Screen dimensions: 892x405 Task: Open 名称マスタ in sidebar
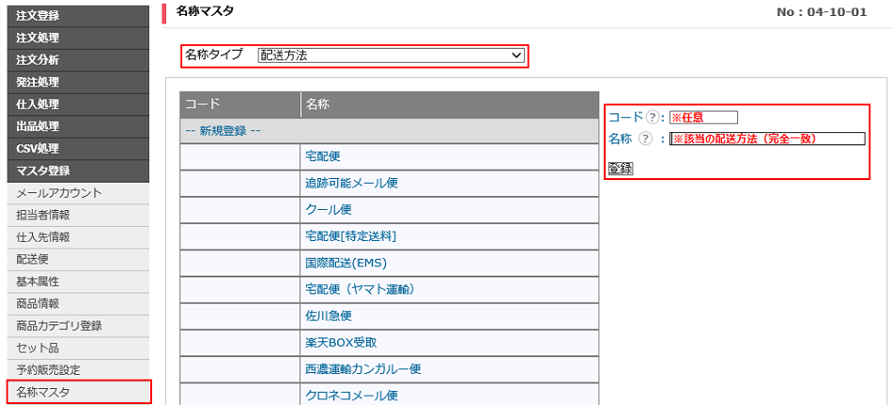pyautogui.click(x=78, y=393)
